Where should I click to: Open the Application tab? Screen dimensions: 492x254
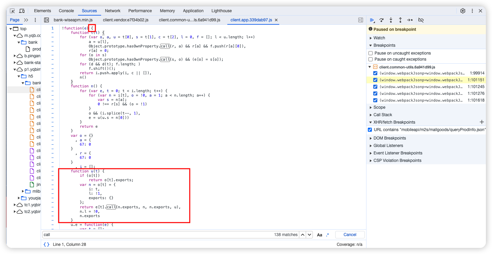coord(193,11)
